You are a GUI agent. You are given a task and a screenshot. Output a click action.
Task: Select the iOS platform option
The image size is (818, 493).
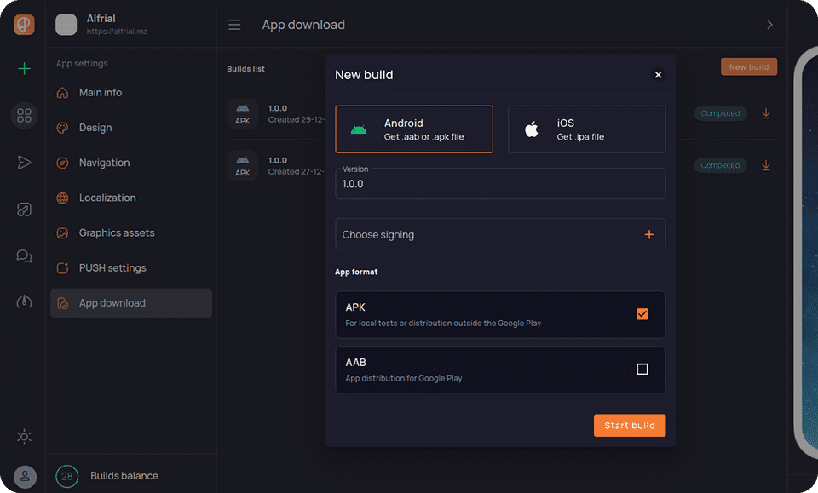[x=586, y=129]
